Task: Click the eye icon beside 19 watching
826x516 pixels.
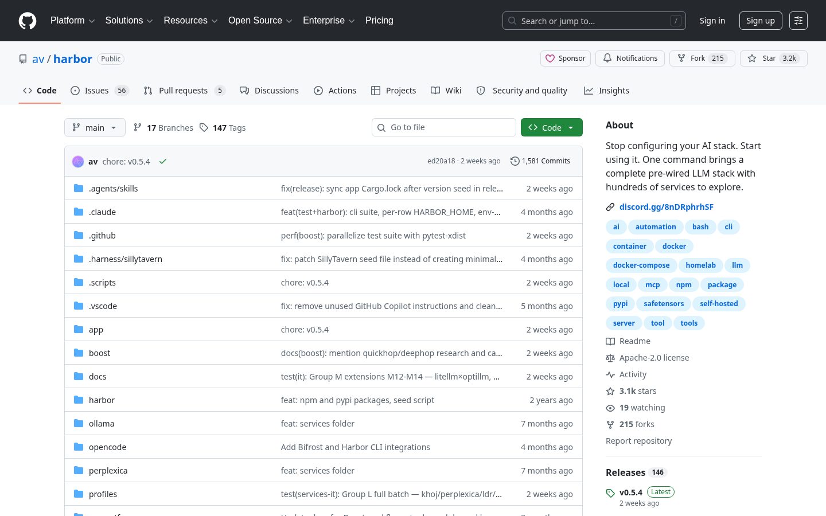Action: 610,408
